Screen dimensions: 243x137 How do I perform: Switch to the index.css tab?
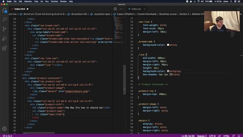[x=136, y=9]
